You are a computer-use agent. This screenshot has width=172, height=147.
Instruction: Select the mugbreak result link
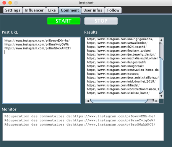point(115,66)
